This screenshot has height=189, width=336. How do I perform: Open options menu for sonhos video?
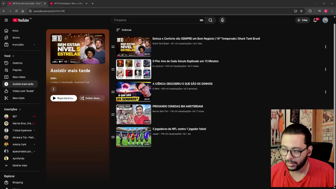(325, 92)
